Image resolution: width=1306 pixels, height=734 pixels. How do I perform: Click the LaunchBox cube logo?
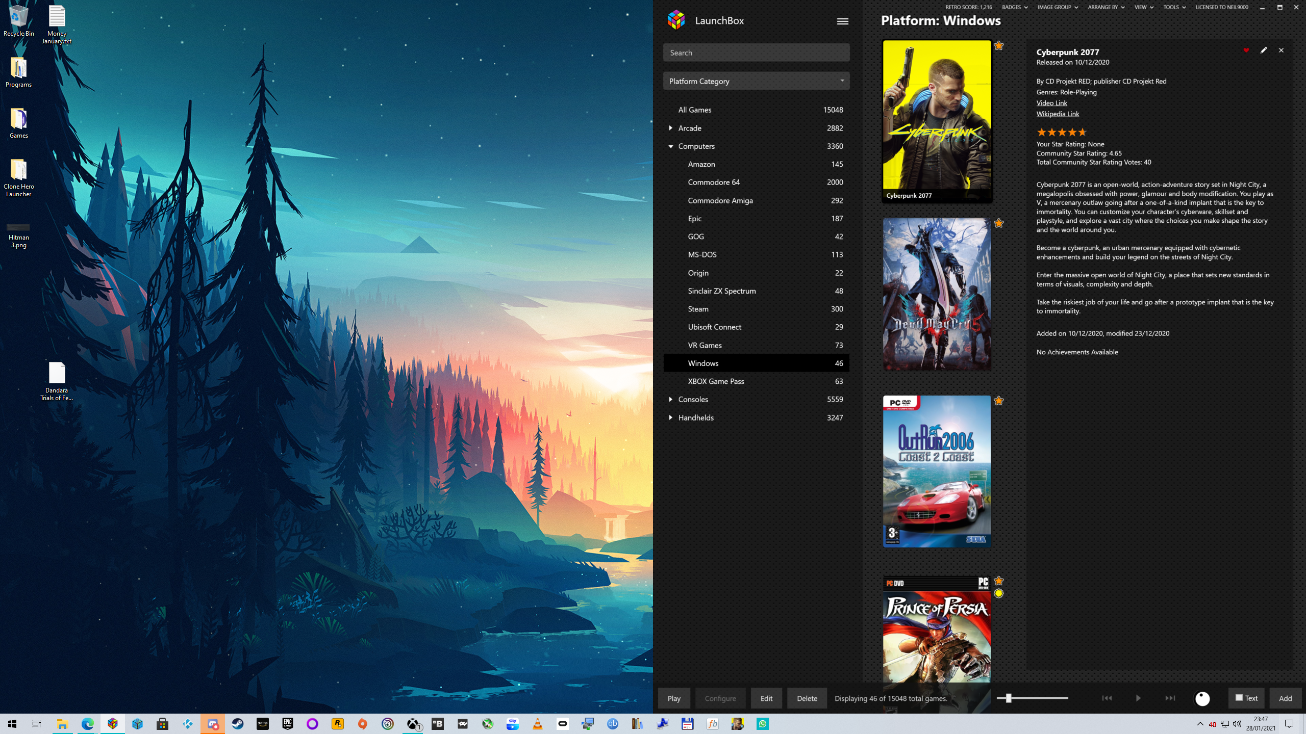click(x=676, y=20)
